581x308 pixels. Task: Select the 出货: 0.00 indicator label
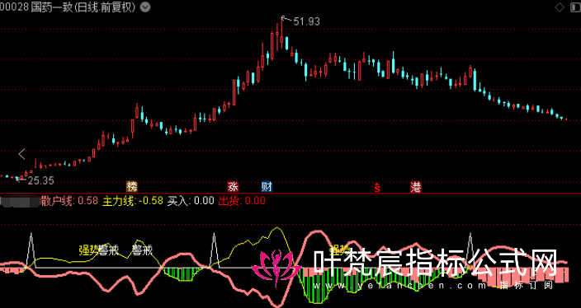pos(242,201)
